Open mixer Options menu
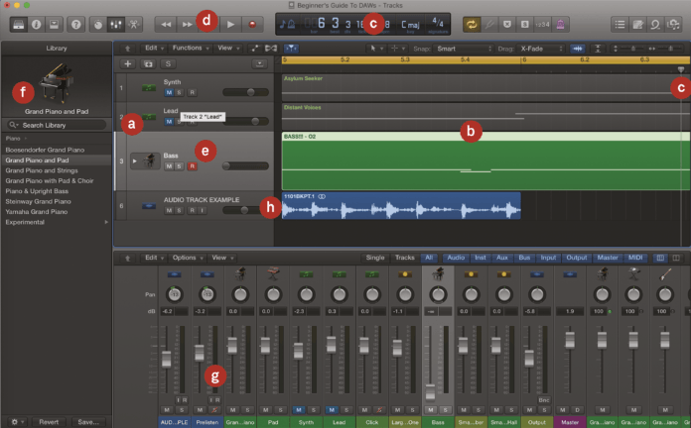The image size is (691, 428). (184, 257)
